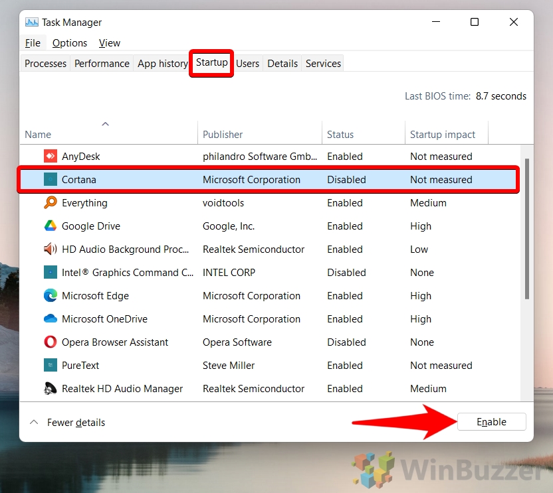Viewport: 553px width, 493px height.
Task: Switch to the Performance tab
Action: tap(102, 64)
